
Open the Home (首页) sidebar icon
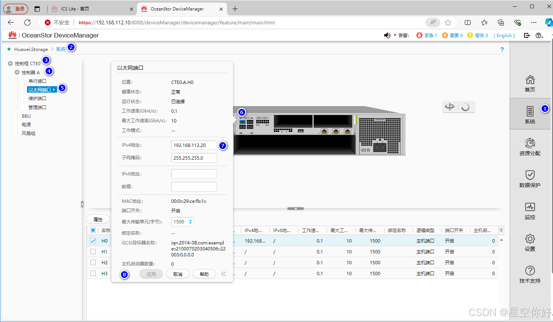point(530,83)
